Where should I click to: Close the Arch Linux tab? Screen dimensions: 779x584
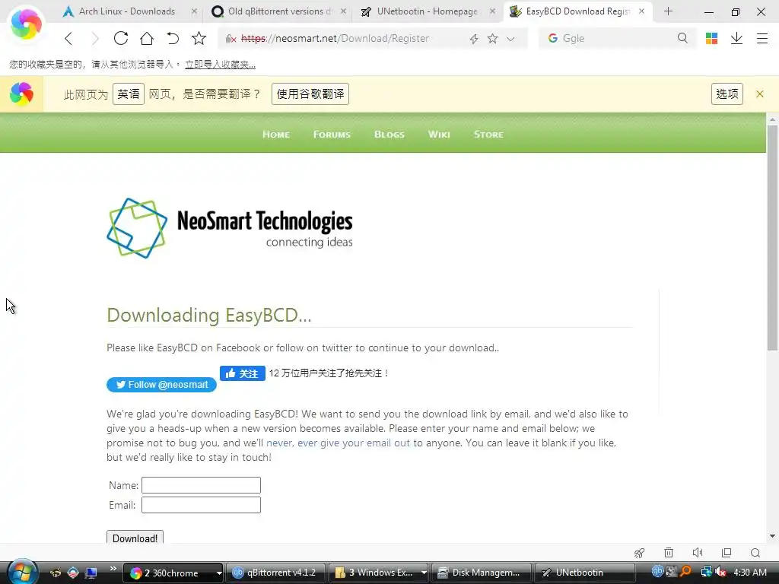194,11
